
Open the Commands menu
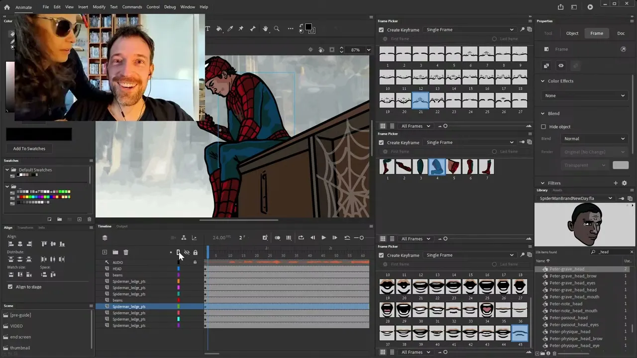132,7
